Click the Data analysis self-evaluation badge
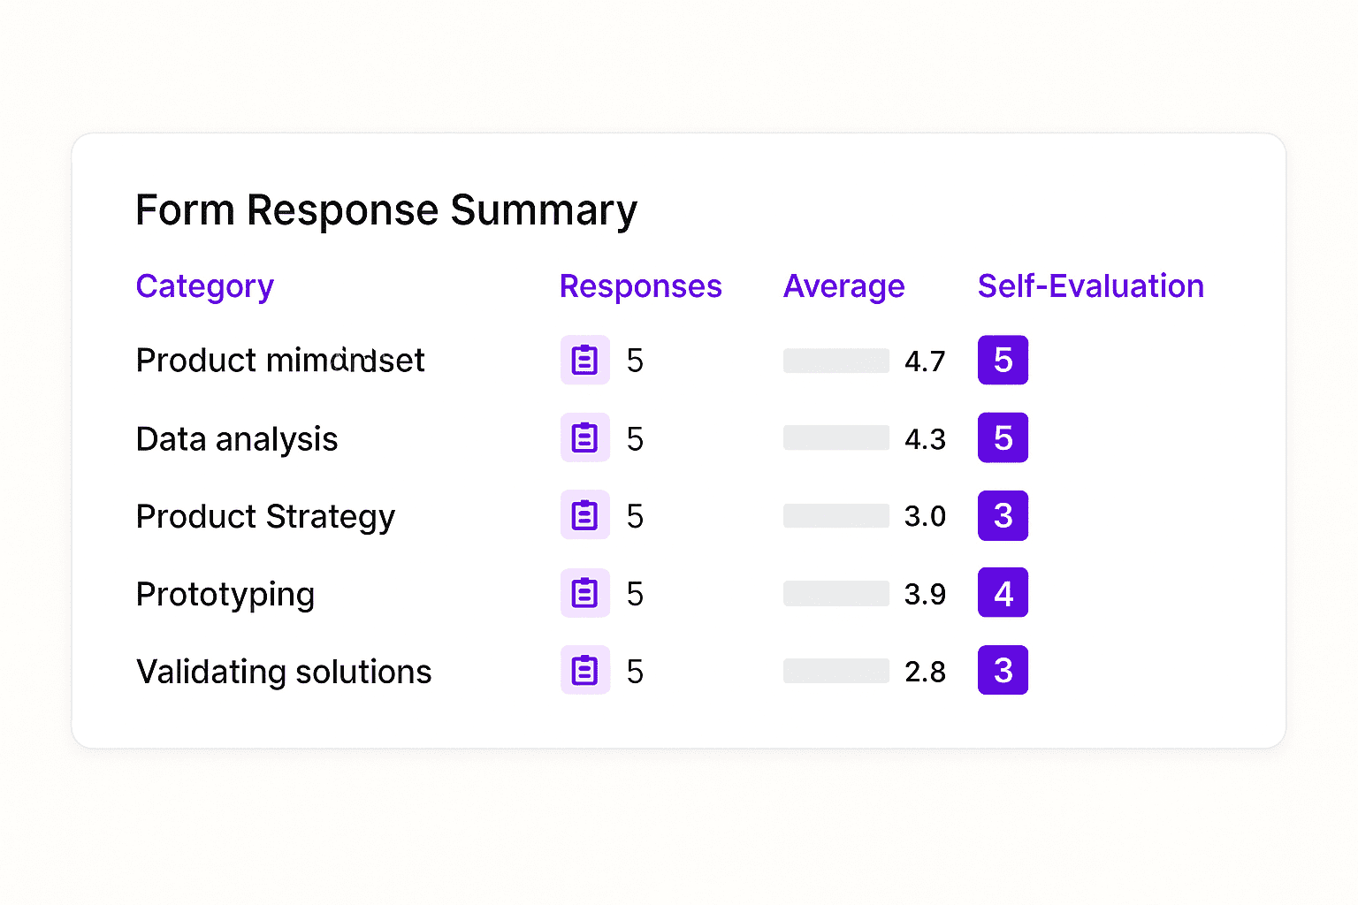The image size is (1358, 905). coord(1003,437)
